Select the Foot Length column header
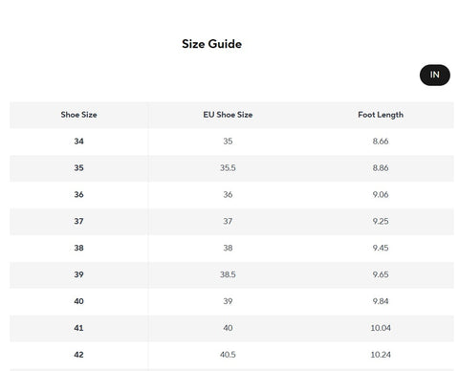 (x=381, y=115)
